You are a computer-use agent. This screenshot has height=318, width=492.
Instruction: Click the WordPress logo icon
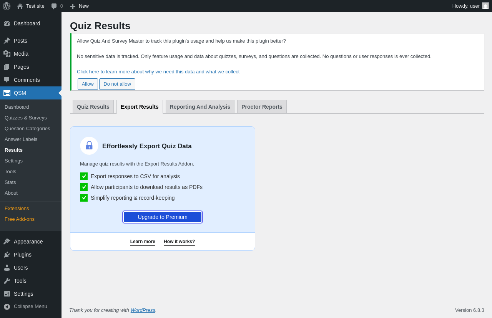7,6
